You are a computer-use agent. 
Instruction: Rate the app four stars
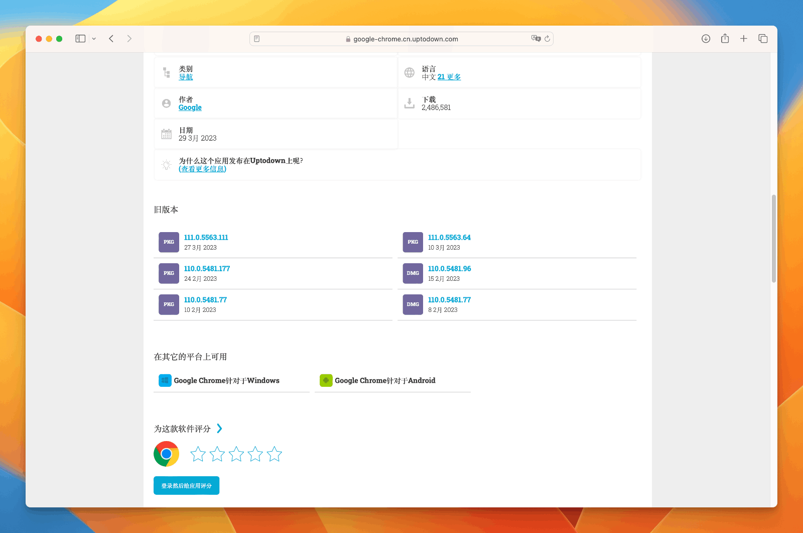pos(255,454)
